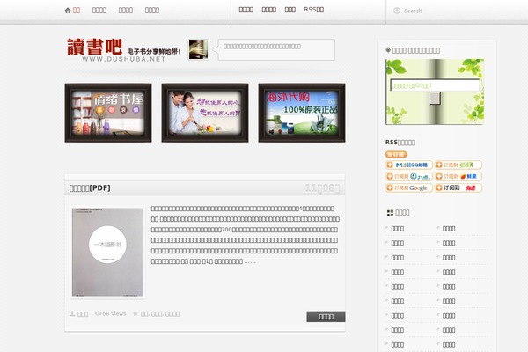Click the red 讀書吧 site logo
This screenshot has width=528, height=352.
(x=95, y=47)
